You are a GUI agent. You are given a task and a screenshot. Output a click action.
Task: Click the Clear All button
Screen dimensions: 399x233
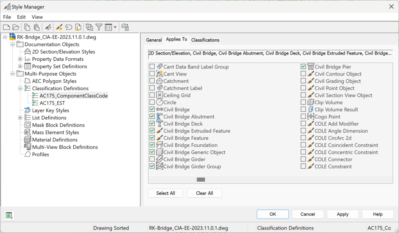(205, 193)
